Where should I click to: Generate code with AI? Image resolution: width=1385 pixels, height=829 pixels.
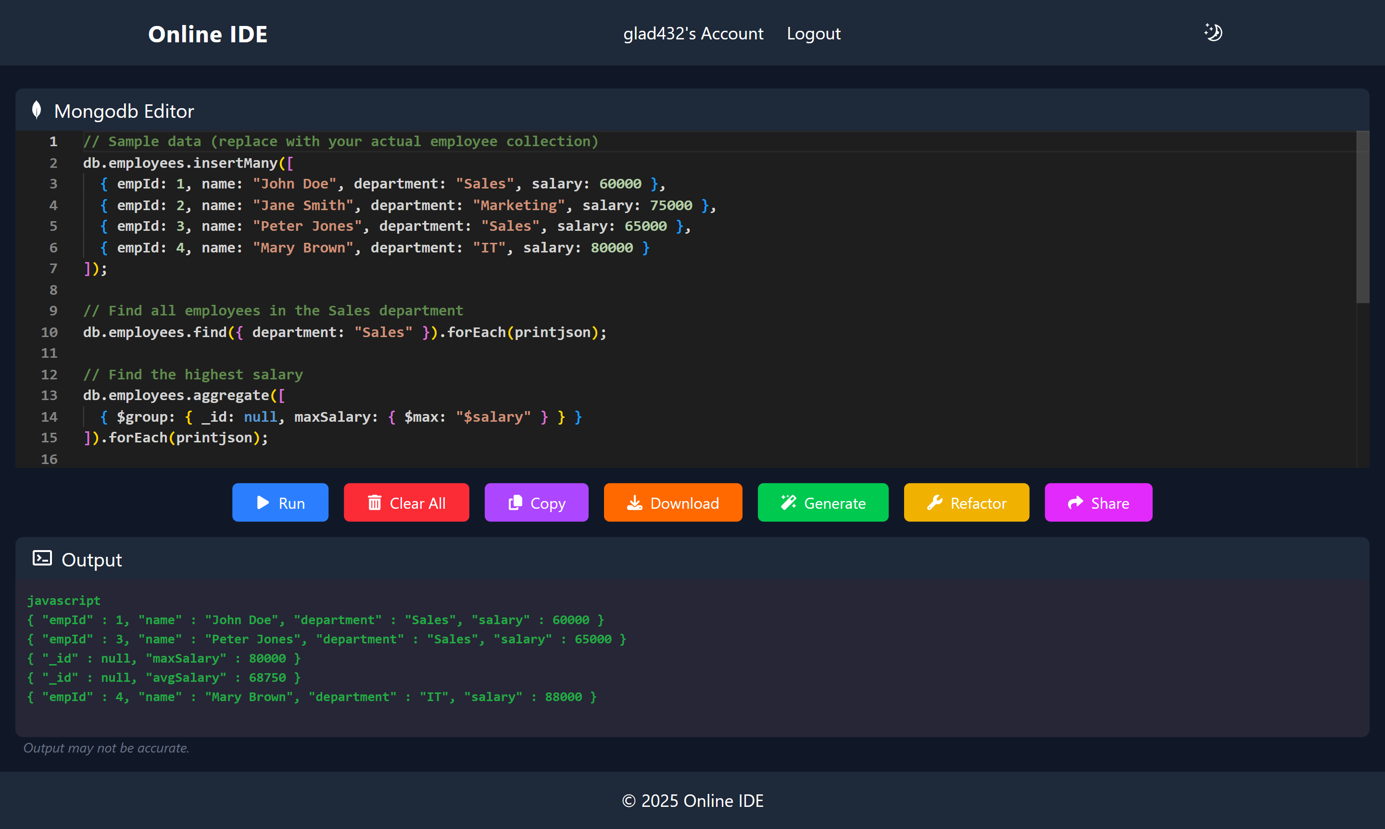click(823, 502)
